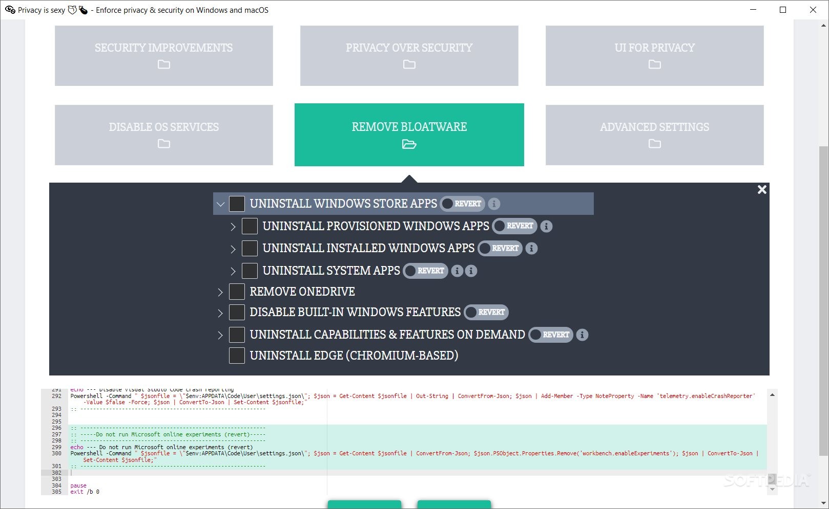
Task: Open the Security Improvements card
Action: click(164, 56)
